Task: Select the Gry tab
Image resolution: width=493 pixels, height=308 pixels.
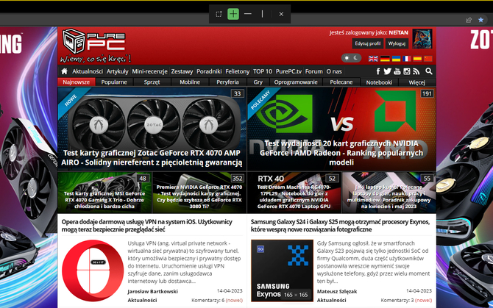Action: (258, 82)
